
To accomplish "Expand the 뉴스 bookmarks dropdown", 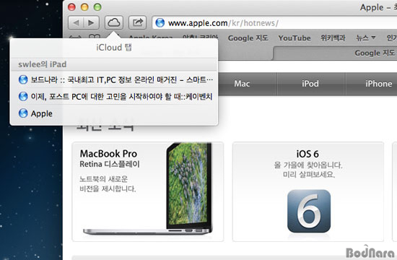I will (366, 38).
